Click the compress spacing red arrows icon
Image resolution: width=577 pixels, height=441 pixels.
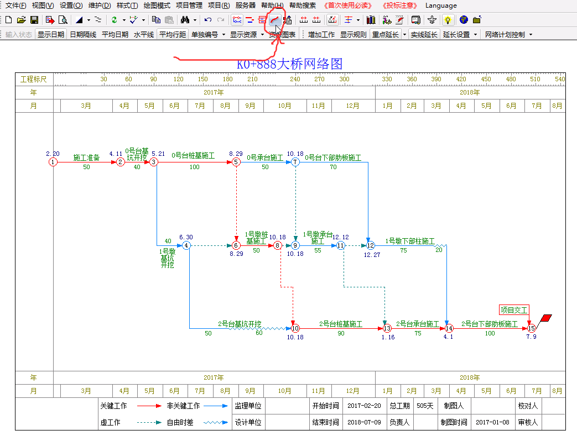pos(316,20)
